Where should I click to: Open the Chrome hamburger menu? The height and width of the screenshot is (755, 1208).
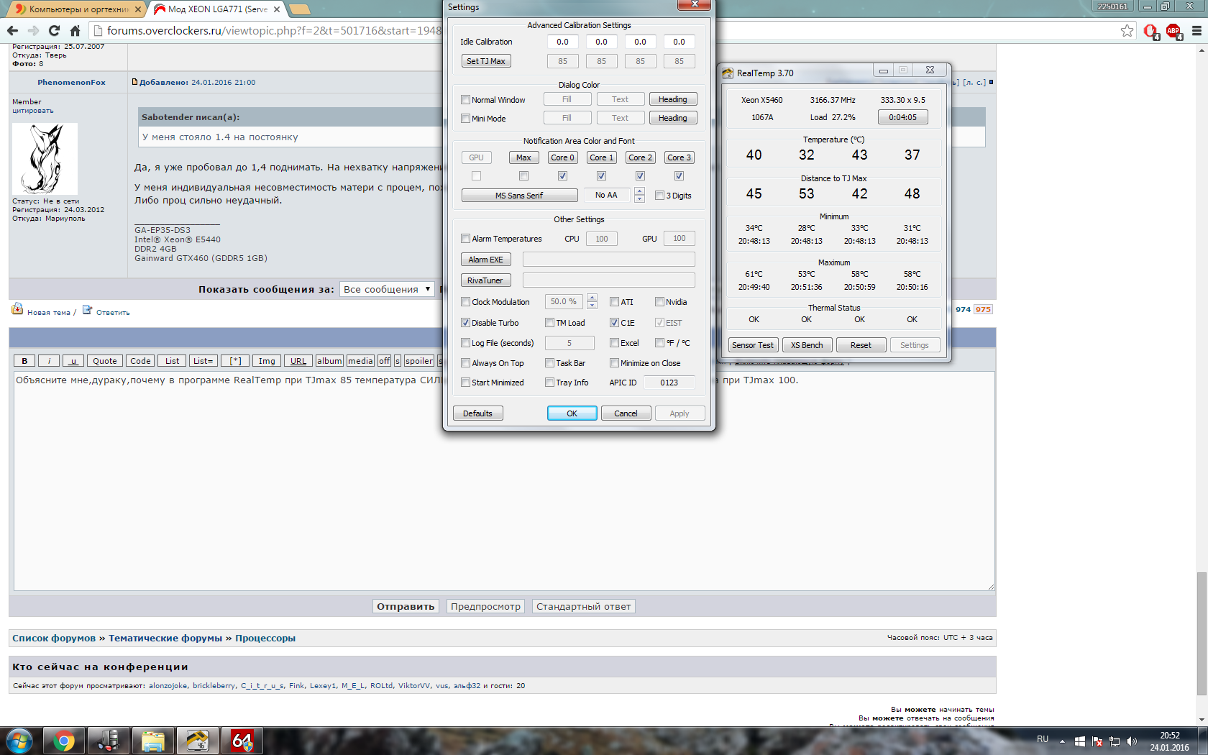point(1196,30)
